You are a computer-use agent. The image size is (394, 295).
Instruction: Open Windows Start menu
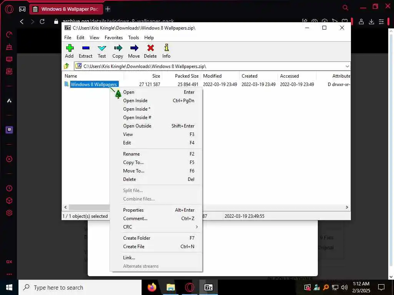(9, 287)
